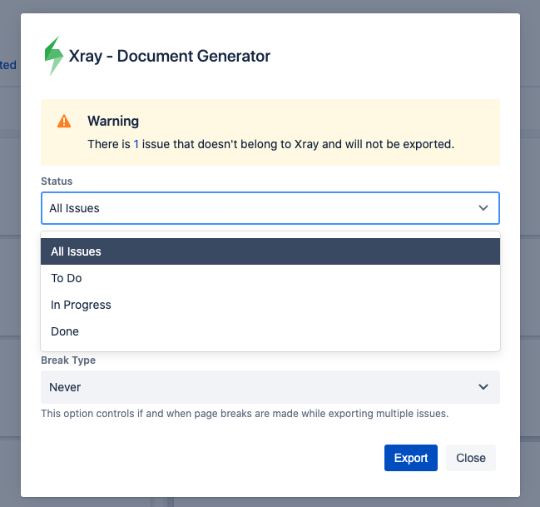Click the Status dropdown chevron arrow
This screenshot has width=540, height=507.
pyautogui.click(x=483, y=208)
